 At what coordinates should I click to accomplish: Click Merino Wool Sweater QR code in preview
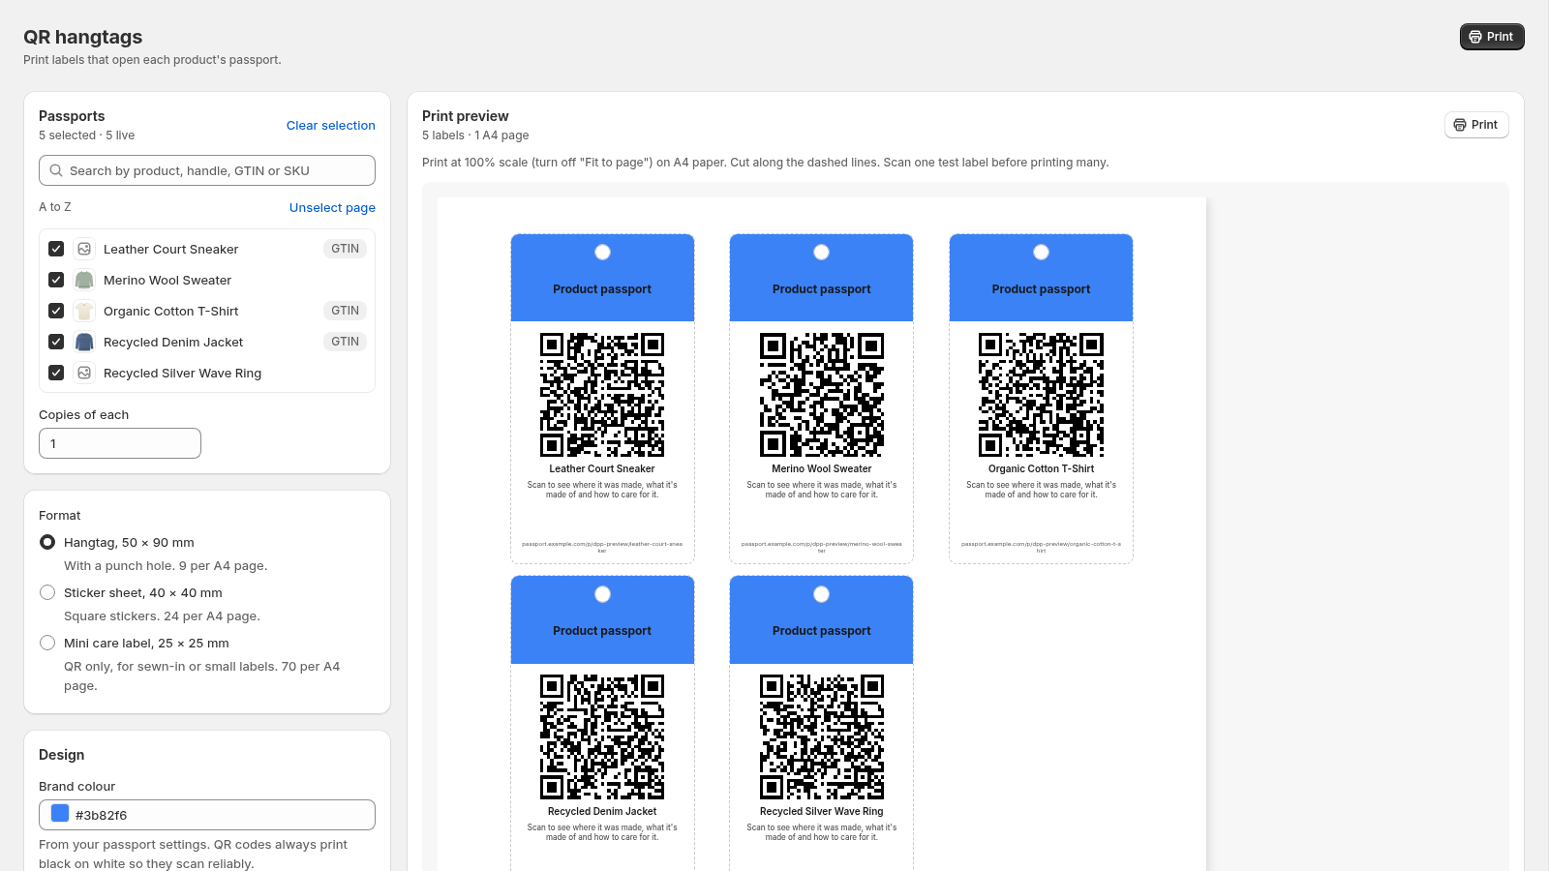822,395
